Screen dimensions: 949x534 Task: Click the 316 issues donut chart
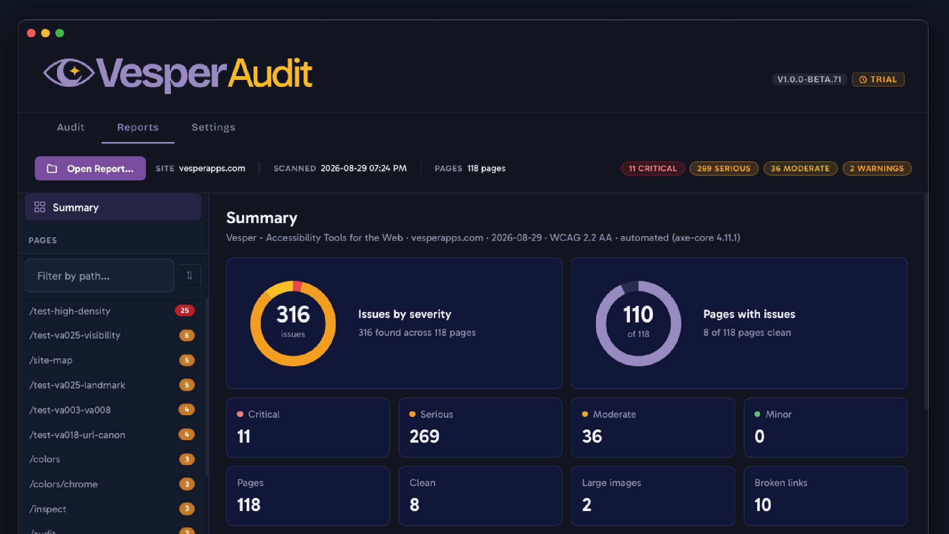(293, 324)
